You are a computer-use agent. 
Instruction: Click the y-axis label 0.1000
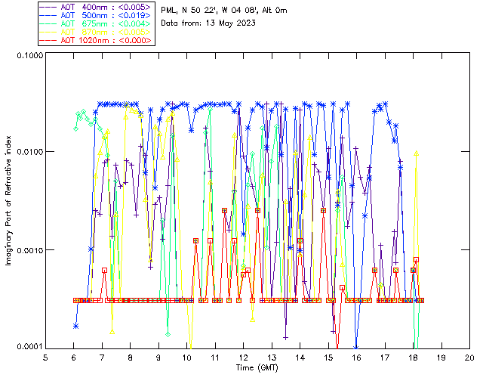[29, 55]
